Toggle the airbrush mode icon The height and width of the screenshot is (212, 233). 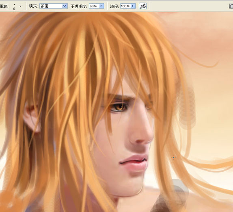tap(143, 6)
